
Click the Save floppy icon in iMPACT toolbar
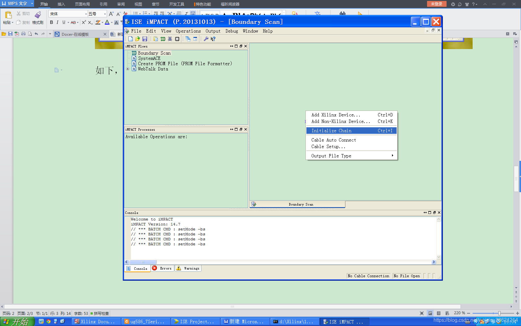point(145,39)
